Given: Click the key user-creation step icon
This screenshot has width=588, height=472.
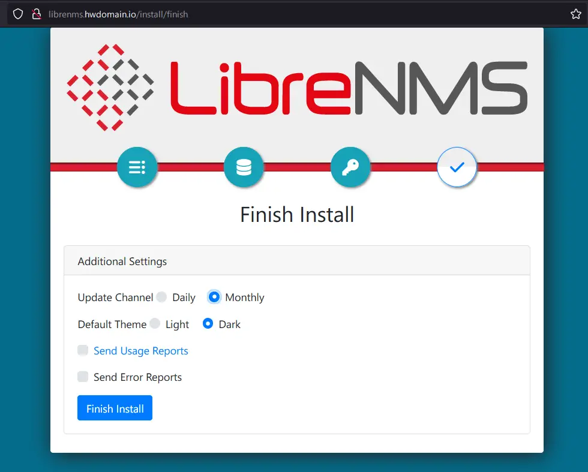Looking at the screenshot, I should click(350, 167).
